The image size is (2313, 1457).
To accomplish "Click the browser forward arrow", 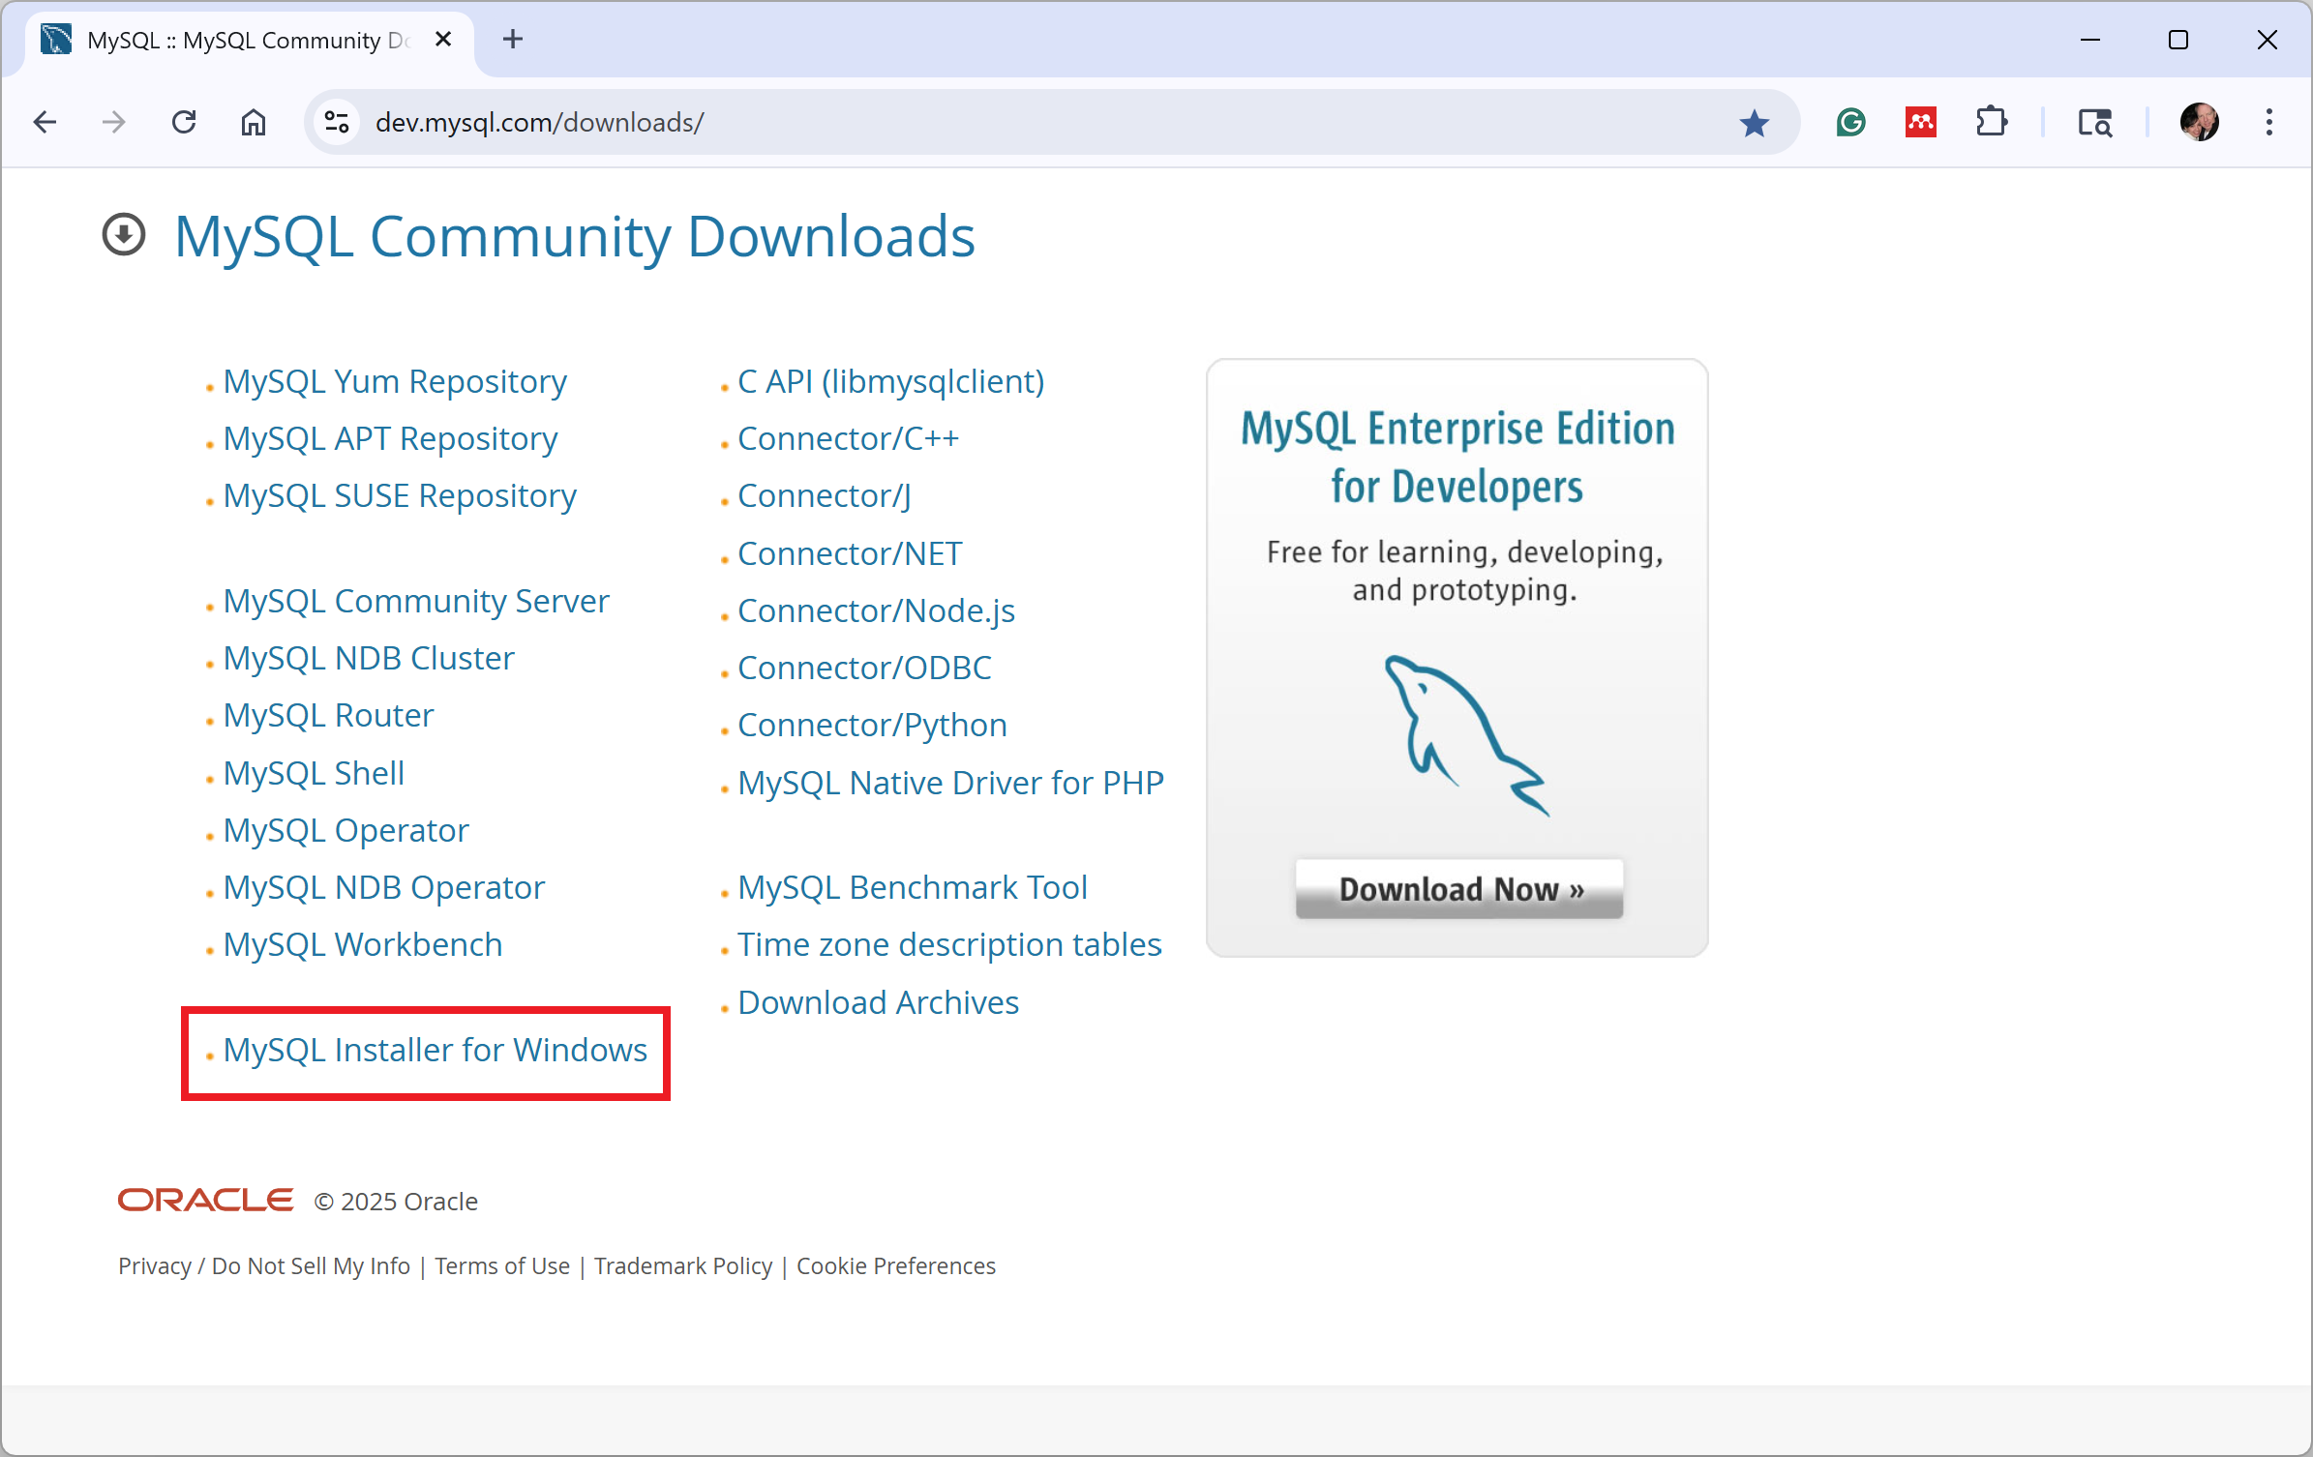I will (114, 122).
